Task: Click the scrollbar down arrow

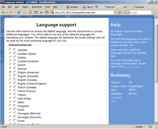Action: (x=156, y=123)
